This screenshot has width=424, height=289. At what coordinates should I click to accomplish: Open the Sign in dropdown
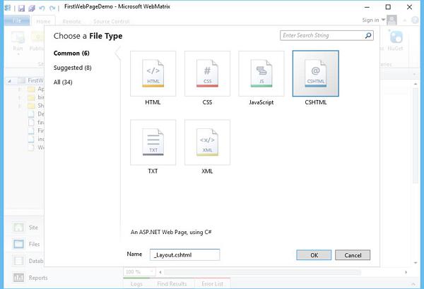(374, 20)
